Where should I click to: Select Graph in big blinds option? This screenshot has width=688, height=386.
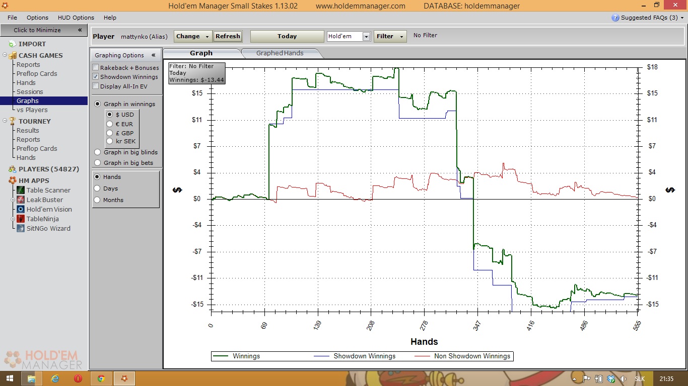tap(98, 152)
